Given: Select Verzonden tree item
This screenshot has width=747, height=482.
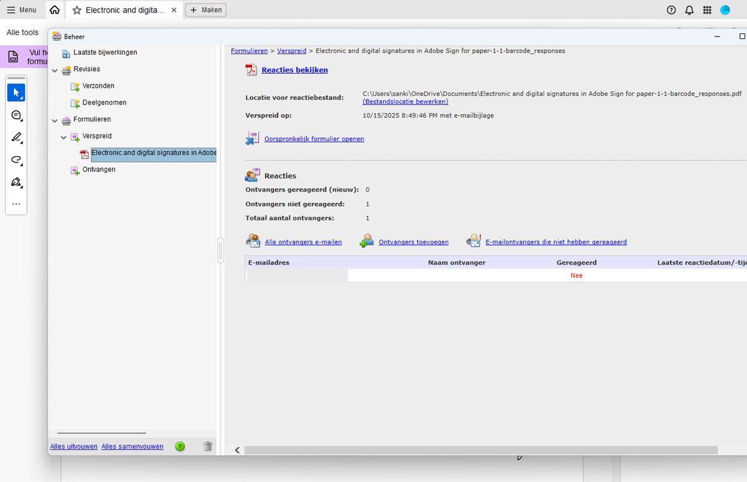Looking at the screenshot, I should pos(98,86).
